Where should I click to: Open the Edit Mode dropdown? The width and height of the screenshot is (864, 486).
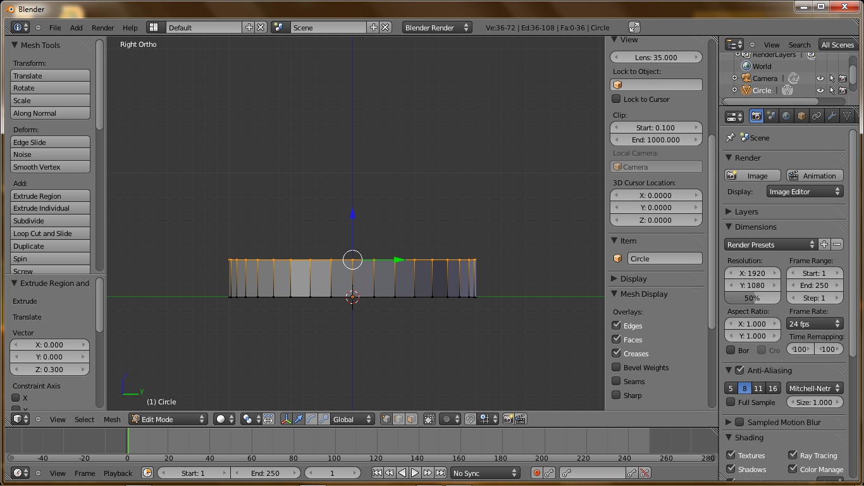coord(168,419)
